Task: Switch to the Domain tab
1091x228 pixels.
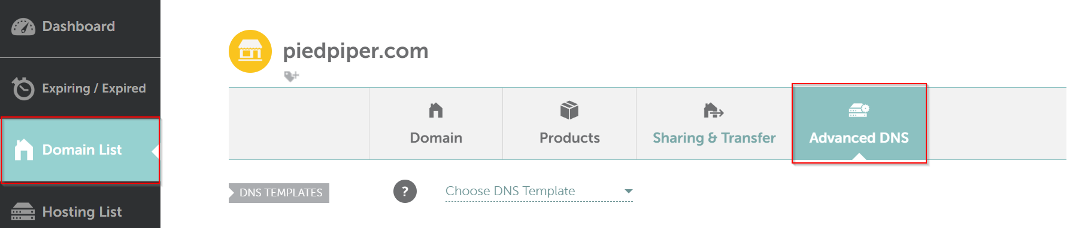Action: point(436,124)
